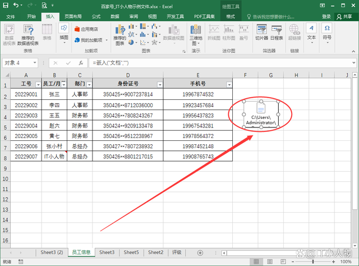359x266 pixels.
Task: Open the File (文件) tab
Action: [x=11, y=16]
